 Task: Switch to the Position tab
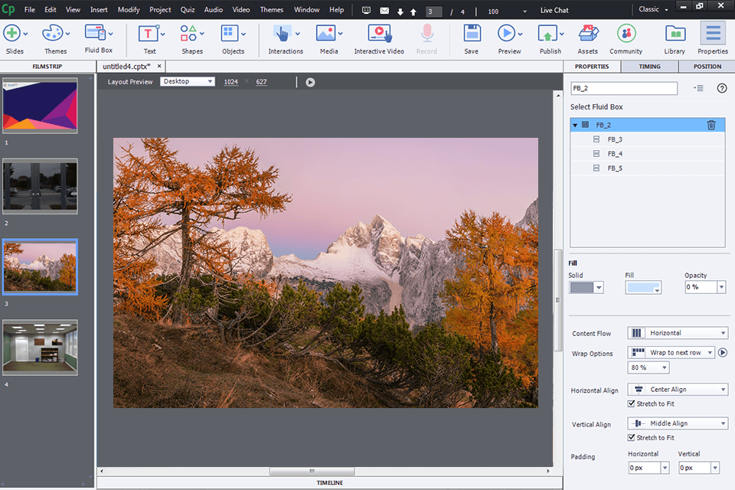(x=707, y=67)
